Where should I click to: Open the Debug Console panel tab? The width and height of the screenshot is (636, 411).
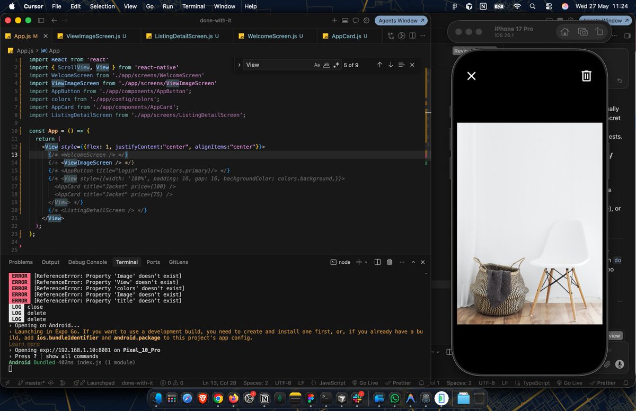pos(87,262)
